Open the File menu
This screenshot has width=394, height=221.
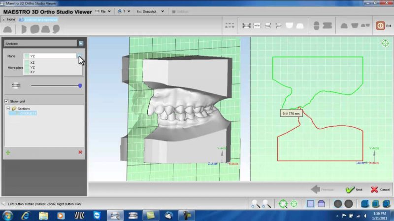tap(103, 11)
